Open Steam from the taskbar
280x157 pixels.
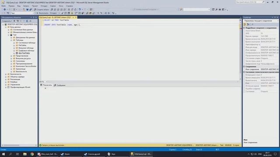[x=65, y=154]
